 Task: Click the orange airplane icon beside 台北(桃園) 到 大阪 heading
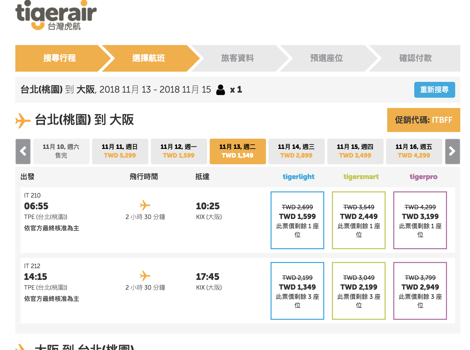point(23,120)
